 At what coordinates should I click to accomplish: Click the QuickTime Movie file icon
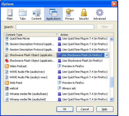[7, 38]
